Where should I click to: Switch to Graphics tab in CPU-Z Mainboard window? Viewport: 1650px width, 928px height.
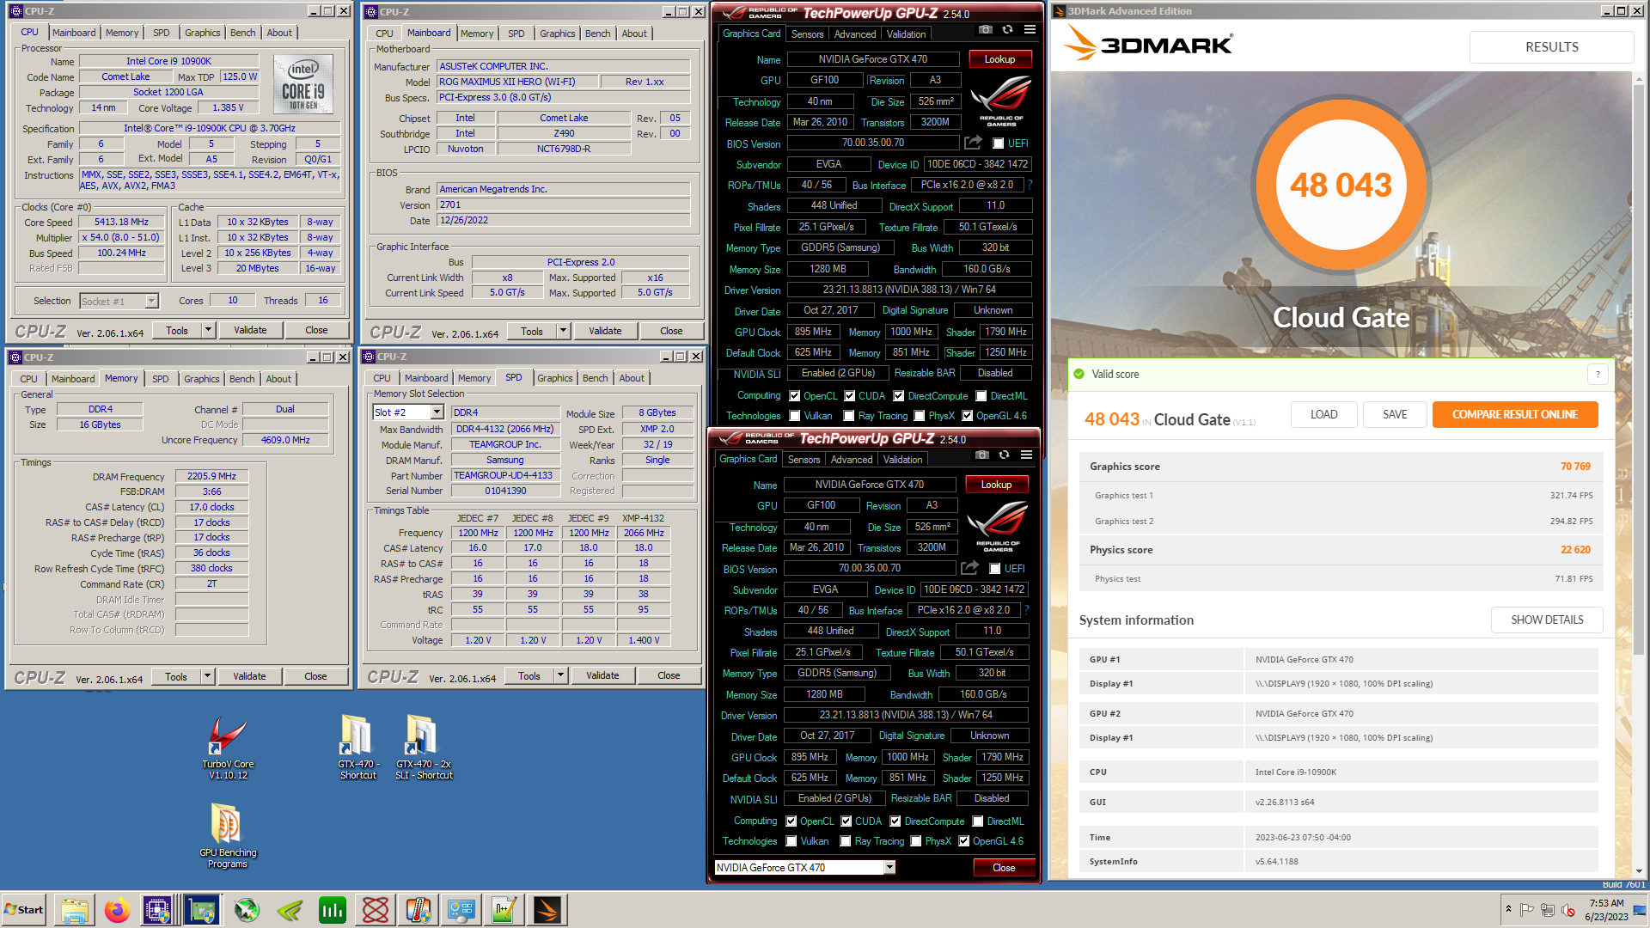557,34
